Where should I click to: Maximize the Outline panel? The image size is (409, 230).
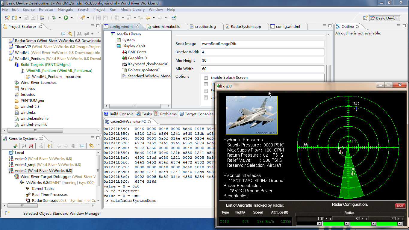[405, 26]
